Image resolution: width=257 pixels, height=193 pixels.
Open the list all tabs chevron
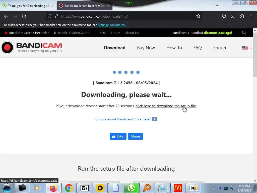[x=217, y=6]
